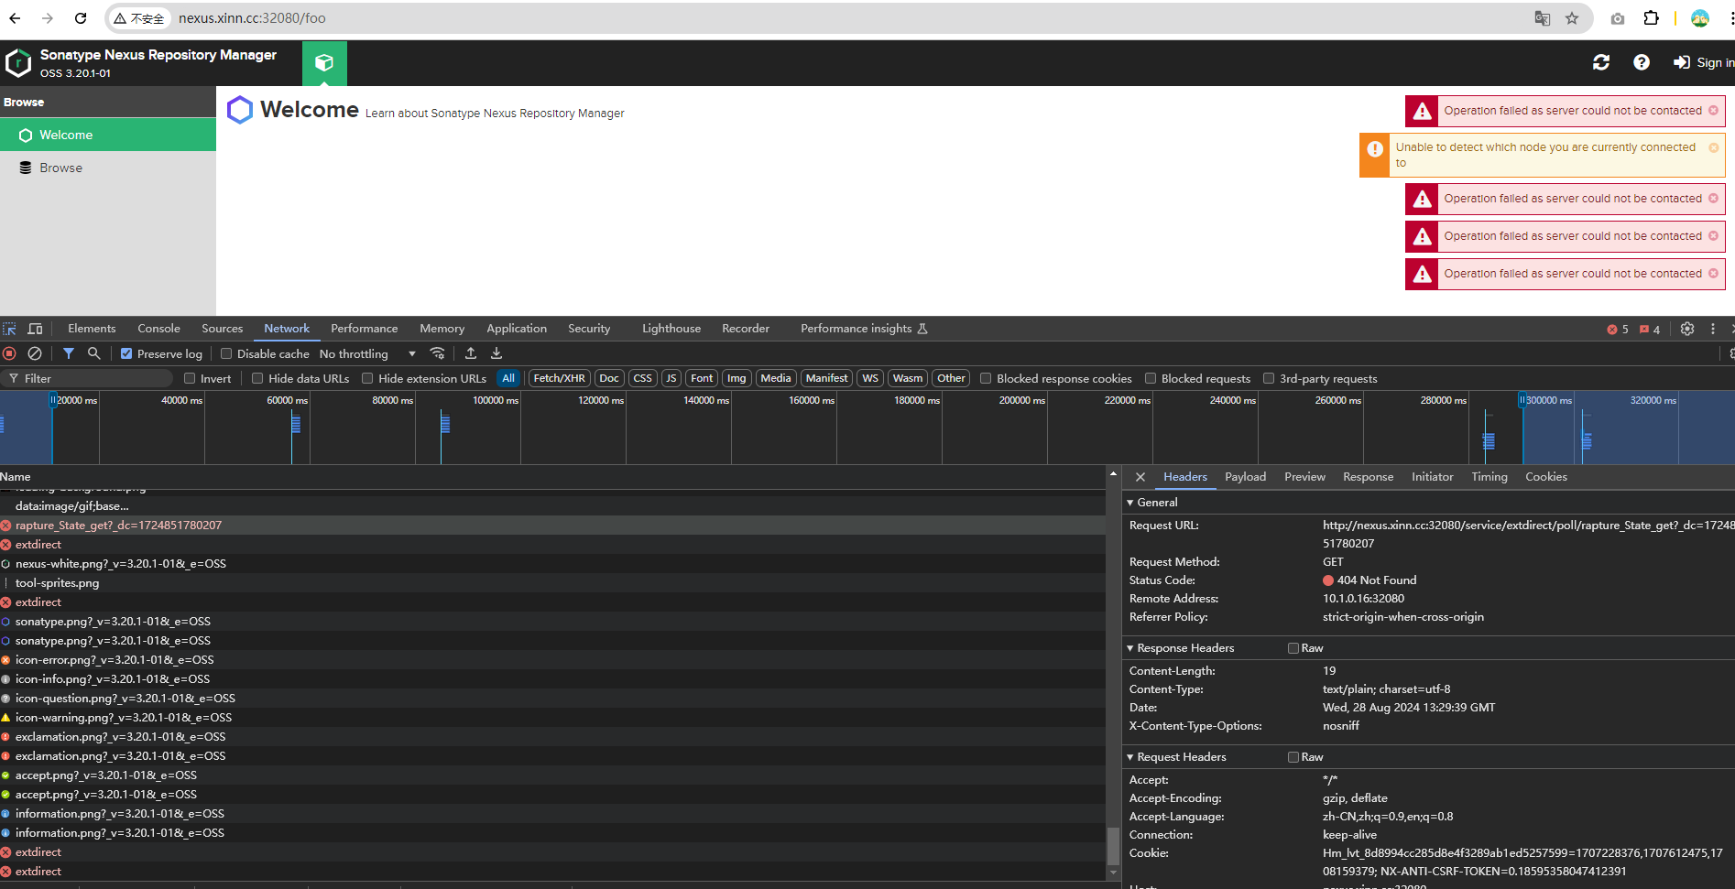Filter requests by JS type

(x=671, y=378)
